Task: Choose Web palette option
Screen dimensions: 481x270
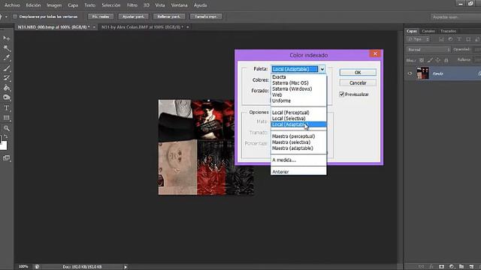Action: [x=277, y=95]
